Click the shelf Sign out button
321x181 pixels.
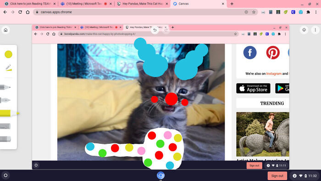click(x=277, y=175)
